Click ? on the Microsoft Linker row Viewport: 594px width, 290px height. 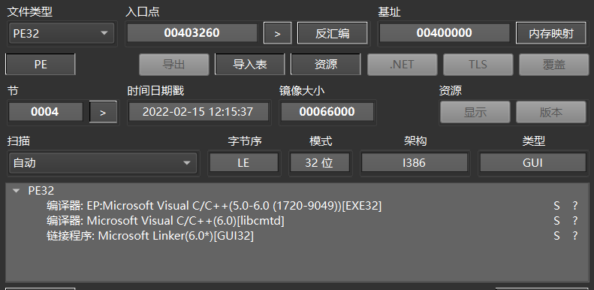575,236
